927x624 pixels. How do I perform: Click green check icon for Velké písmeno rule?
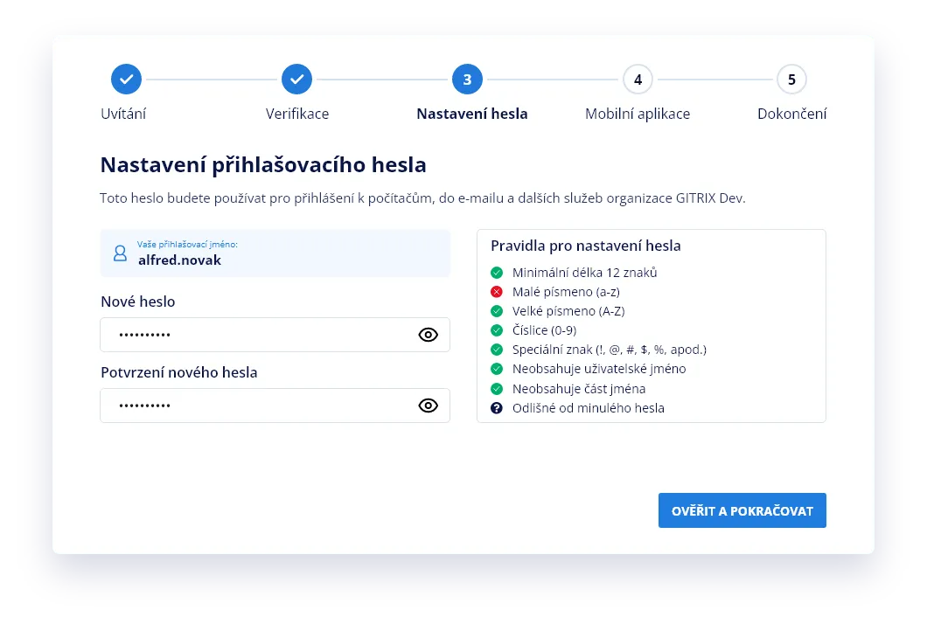tap(497, 311)
